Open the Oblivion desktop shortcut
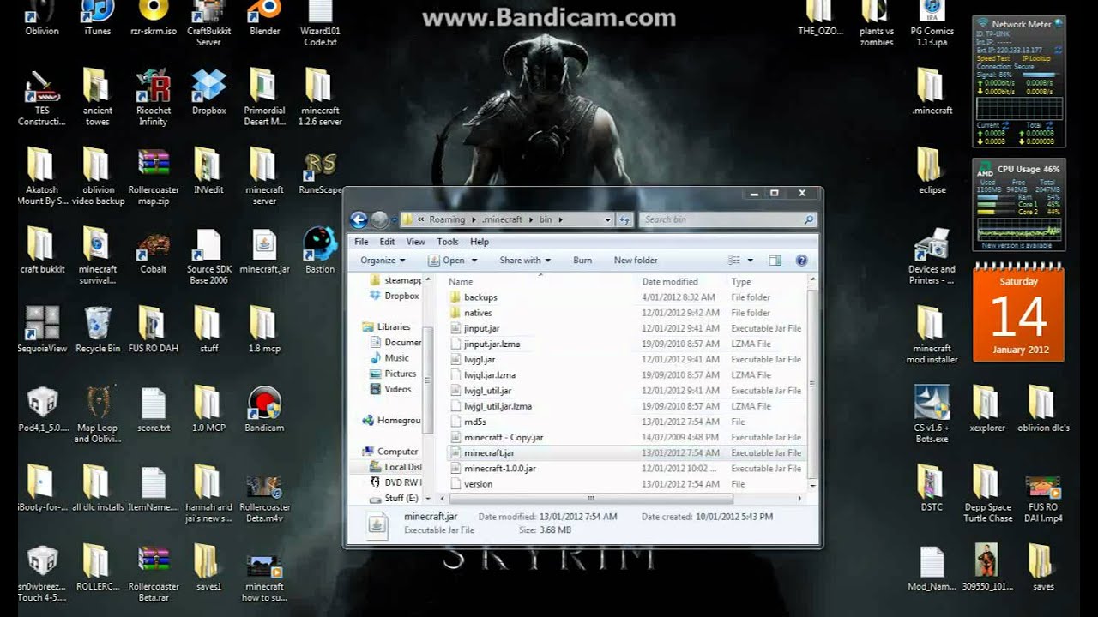Screen dimensions: 1098x617 point(41,17)
